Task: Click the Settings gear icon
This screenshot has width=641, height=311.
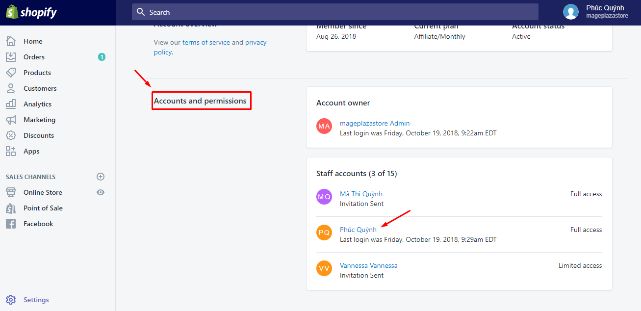Action: point(11,300)
